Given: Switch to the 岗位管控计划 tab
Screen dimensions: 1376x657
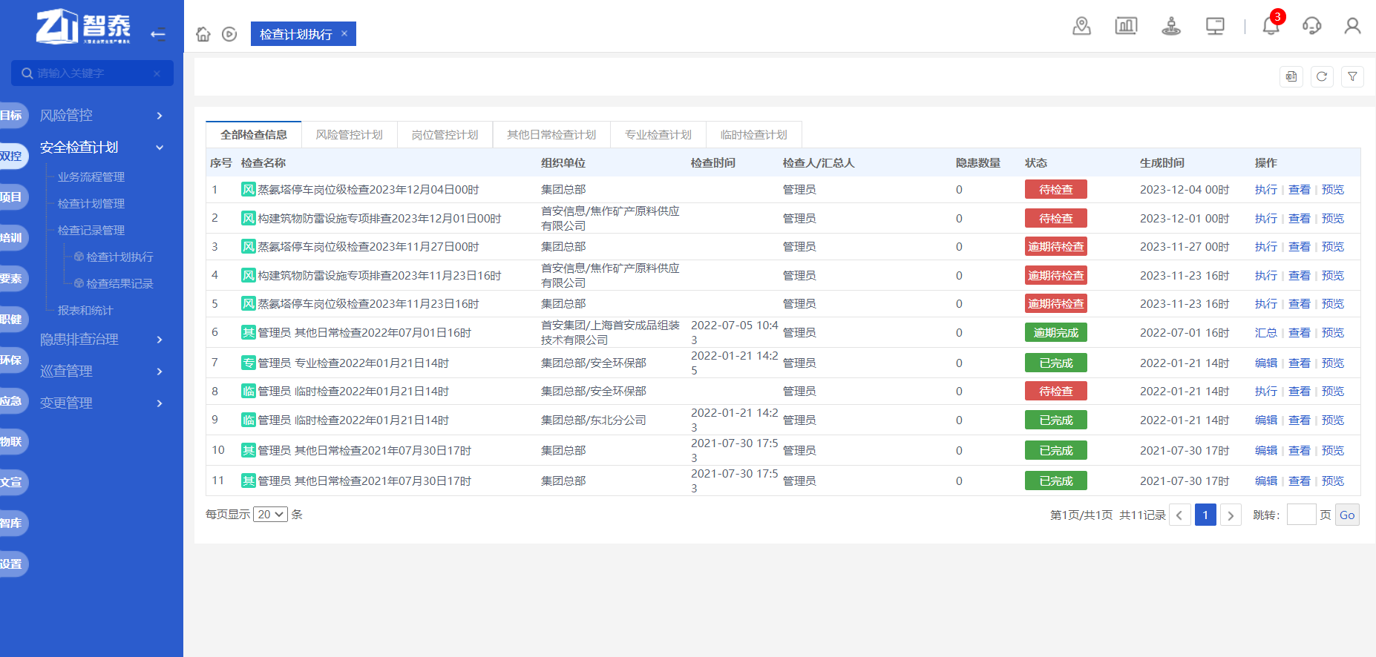Looking at the screenshot, I should [x=445, y=134].
